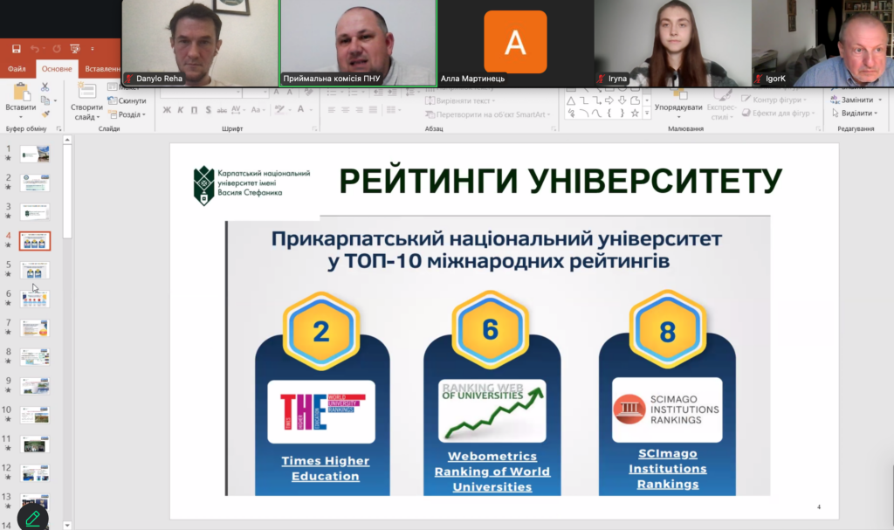This screenshot has height=530, width=894.
Task: Activate the Format Painter brush
Action: pyautogui.click(x=45, y=114)
